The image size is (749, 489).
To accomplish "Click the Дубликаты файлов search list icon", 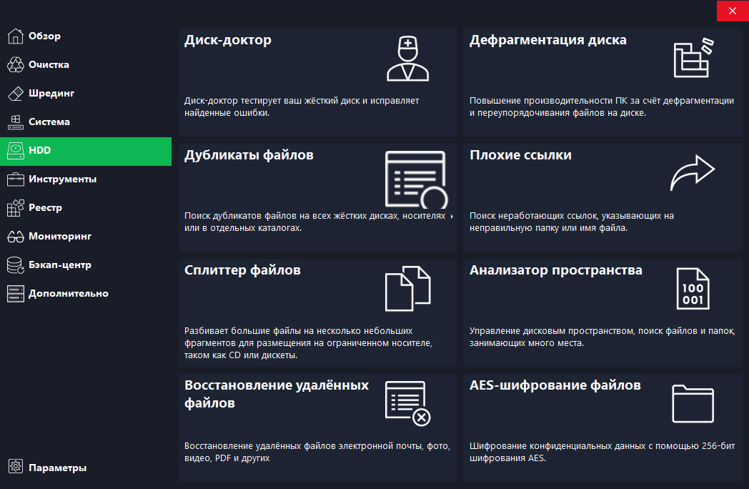I will tap(416, 179).
